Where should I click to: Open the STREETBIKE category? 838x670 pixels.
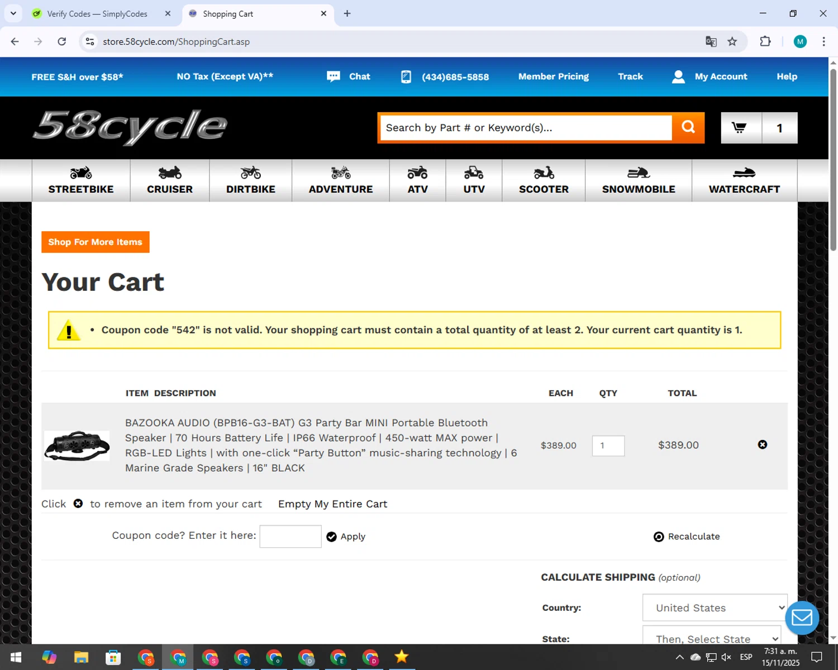(x=81, y=180)
